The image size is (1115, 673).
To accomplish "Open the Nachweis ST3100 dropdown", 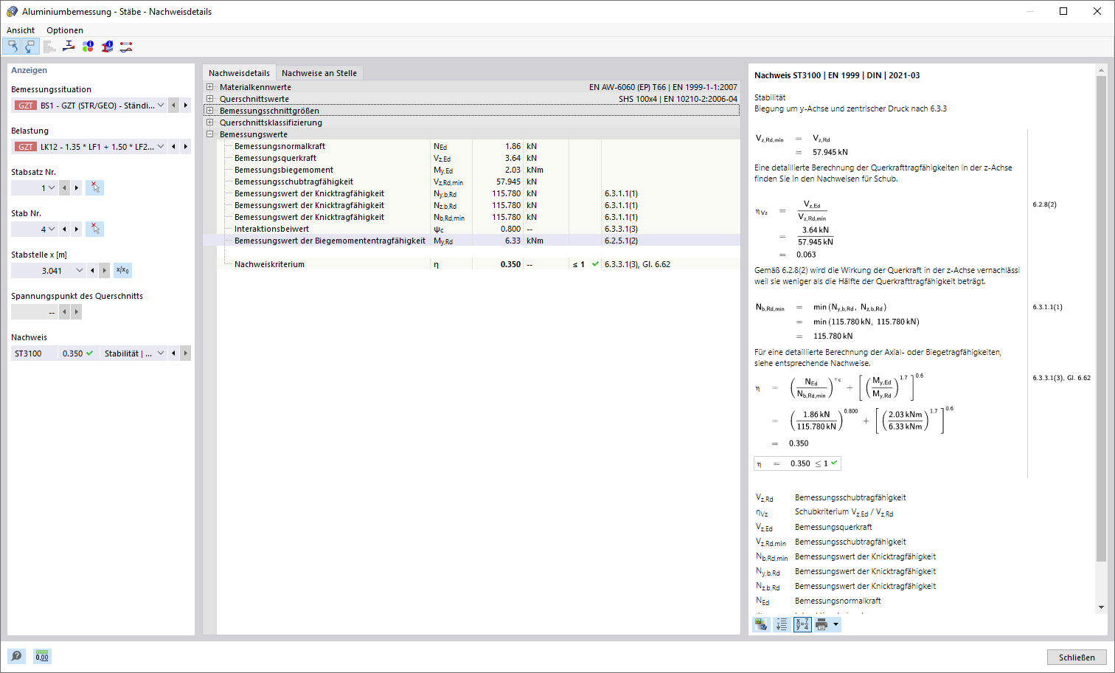I will click(161, 353).
